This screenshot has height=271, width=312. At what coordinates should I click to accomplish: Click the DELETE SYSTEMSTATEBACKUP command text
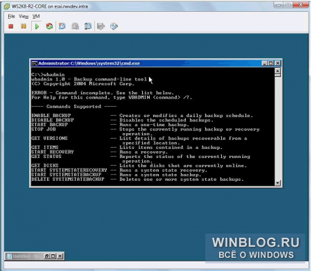click(68, 180)
